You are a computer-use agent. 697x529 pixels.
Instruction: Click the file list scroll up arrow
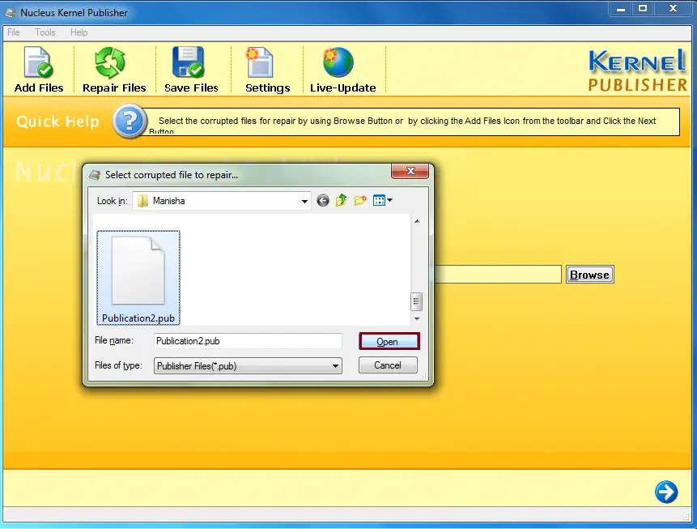[x=417, y=221]
